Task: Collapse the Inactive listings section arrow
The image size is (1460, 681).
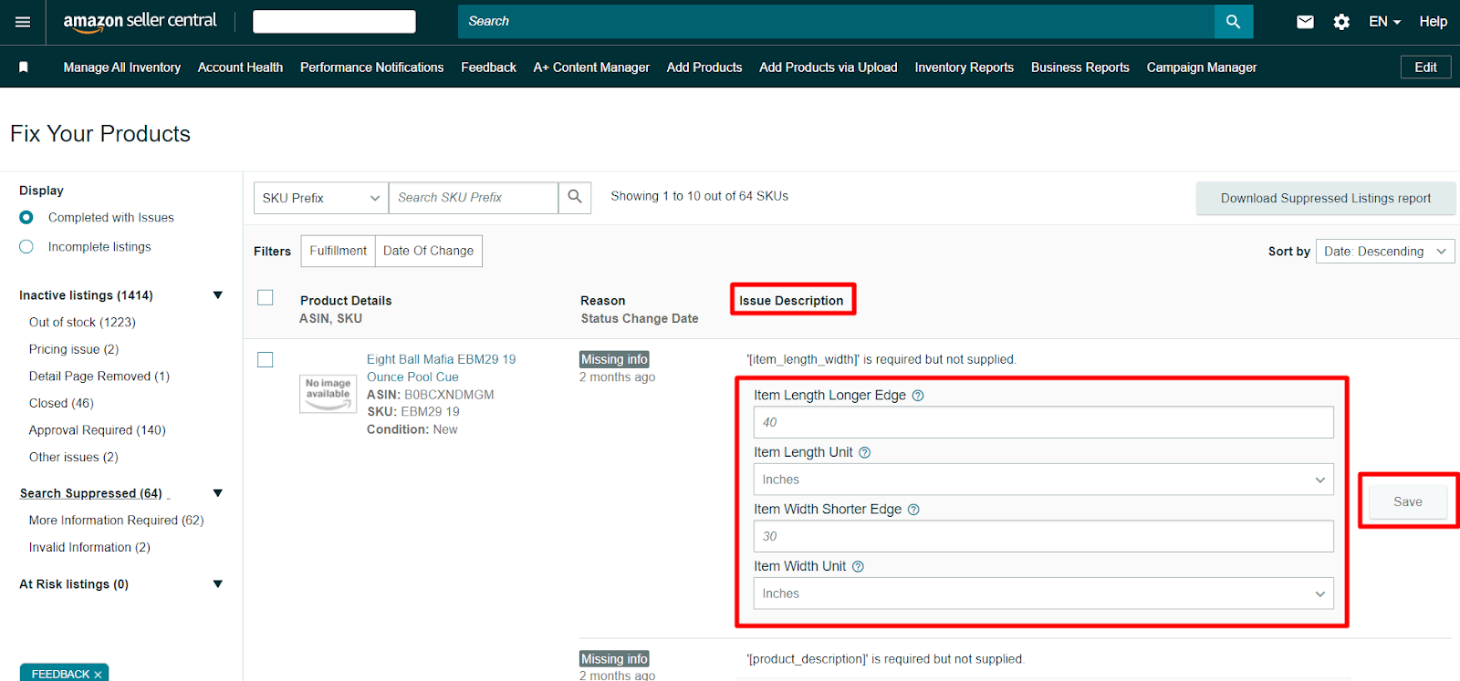Action: pyautogui.click(x=217, y=295)
